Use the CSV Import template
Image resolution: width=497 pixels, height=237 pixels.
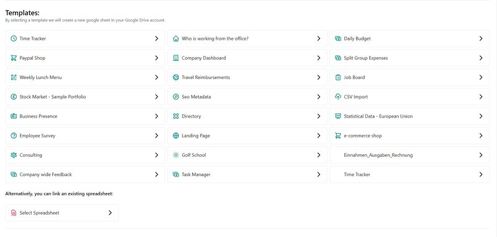(409, 97)
